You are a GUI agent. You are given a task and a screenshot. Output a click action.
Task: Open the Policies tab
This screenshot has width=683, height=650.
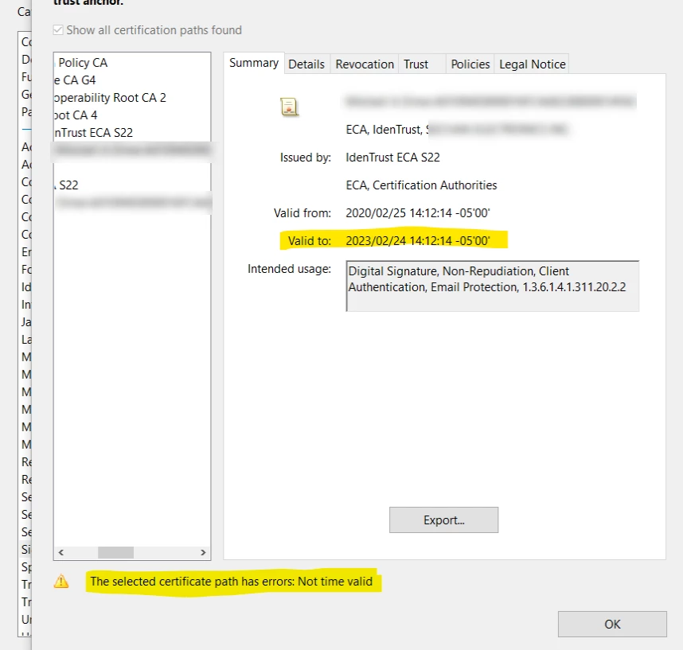[x=470, y=64]
